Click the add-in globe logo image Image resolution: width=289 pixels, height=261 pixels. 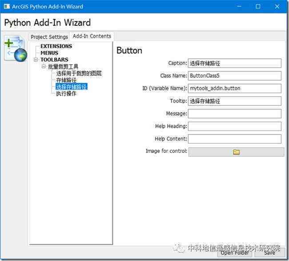(x=16, y=49)
